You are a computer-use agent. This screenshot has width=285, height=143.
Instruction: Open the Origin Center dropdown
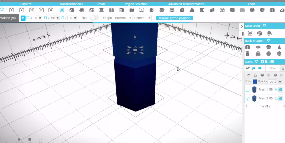click(x=142, y=18)
